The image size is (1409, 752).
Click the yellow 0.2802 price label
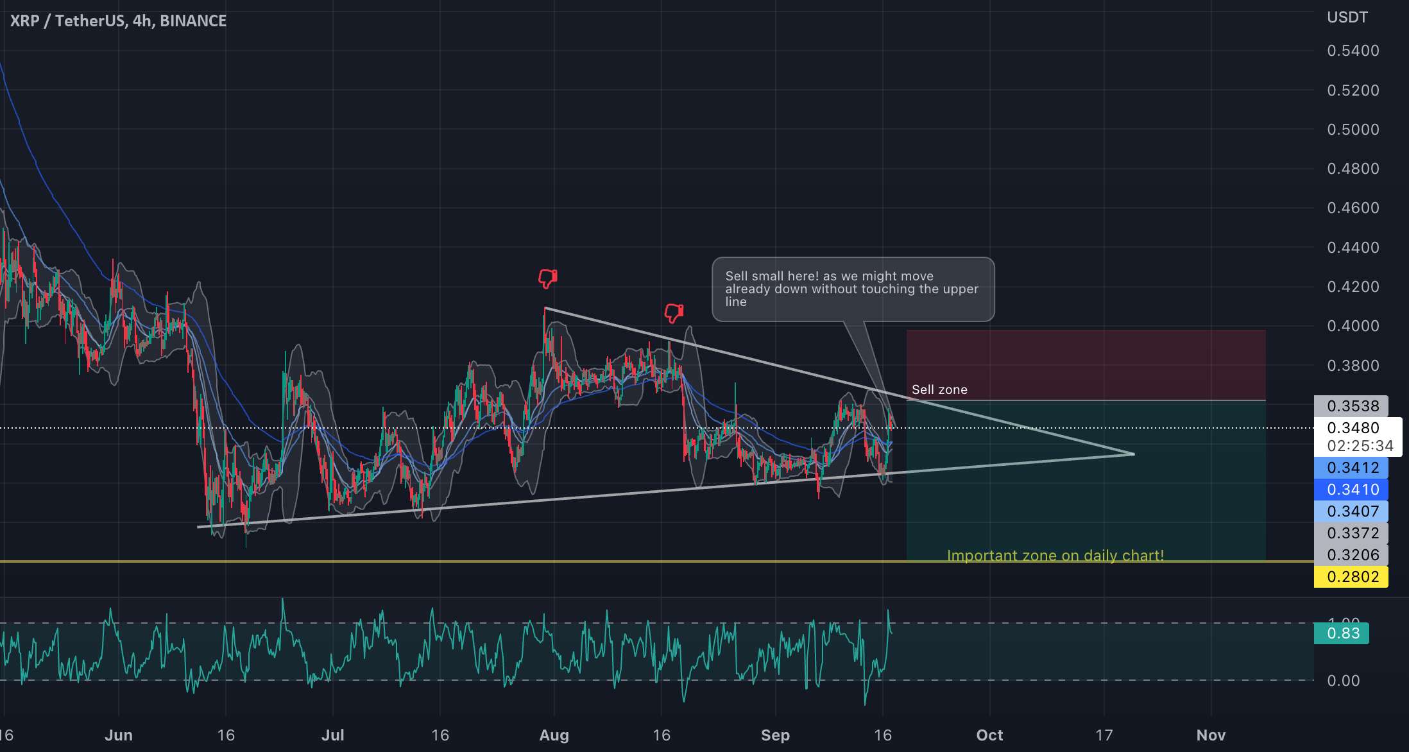pyautogui.click(x=1351, y=577)
